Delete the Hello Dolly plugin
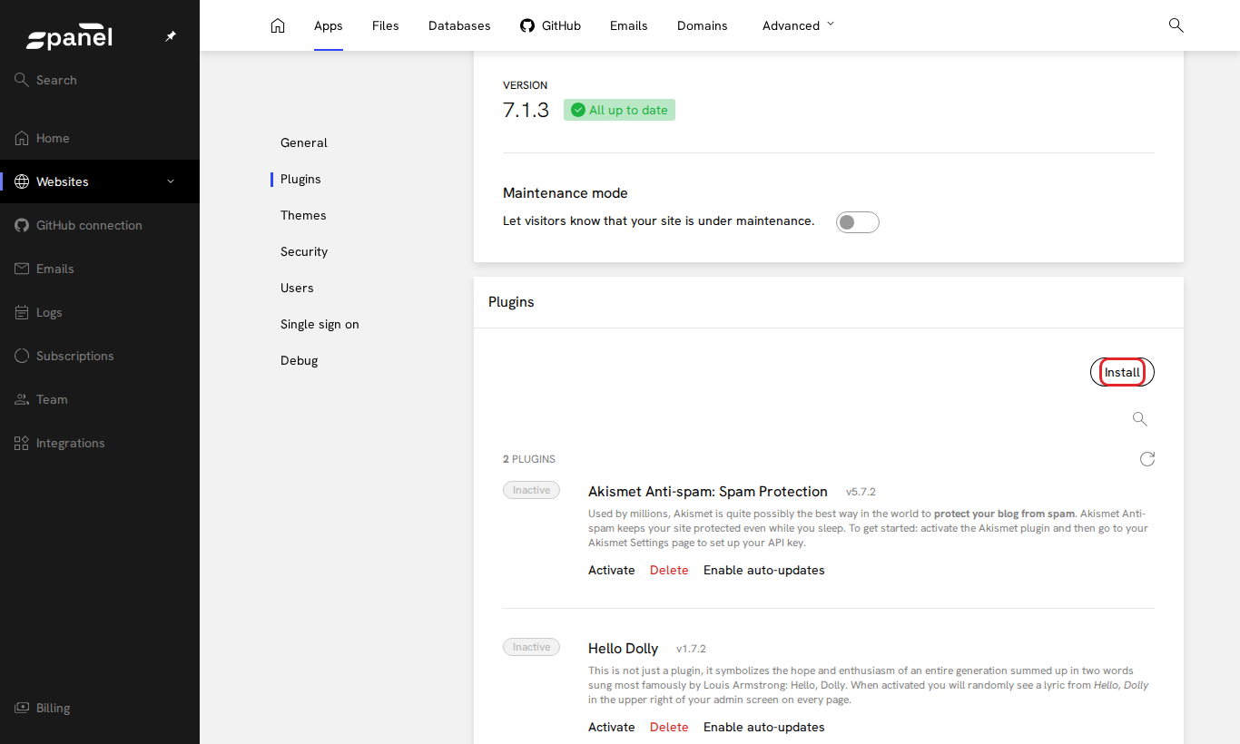The width and height of the screenshot is (1240, 744). 669,727
